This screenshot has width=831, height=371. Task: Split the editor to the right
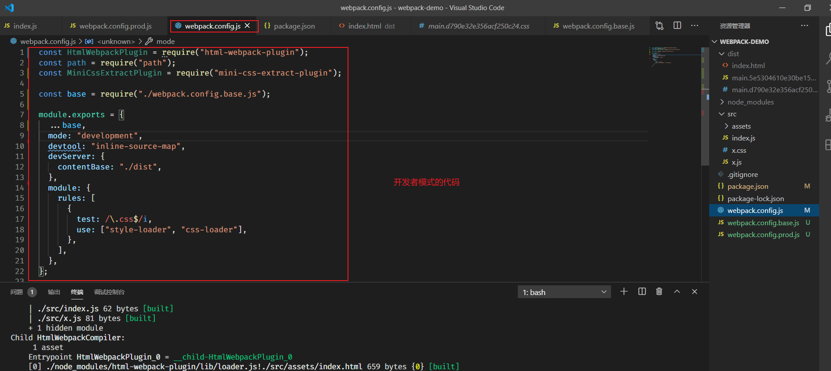[x=677, y=25]
